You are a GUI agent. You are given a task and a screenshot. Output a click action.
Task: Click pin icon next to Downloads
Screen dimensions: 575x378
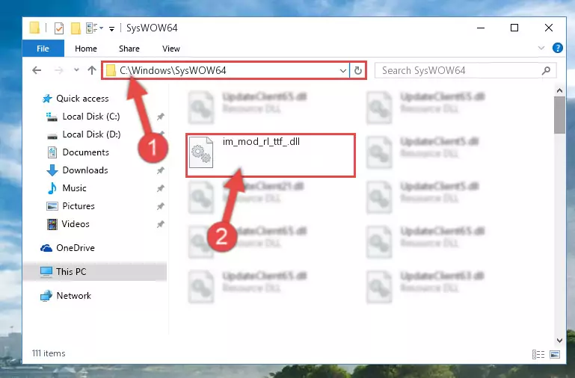tap(161, 170)
